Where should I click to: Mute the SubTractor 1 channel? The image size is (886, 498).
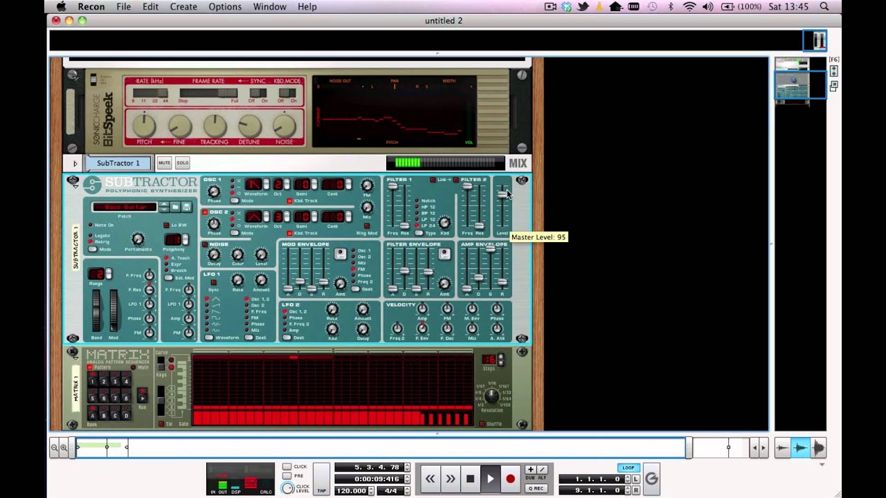click(x=164, y=163)
